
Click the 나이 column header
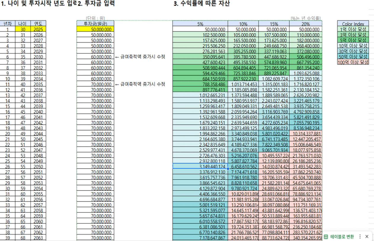(23, 24)
